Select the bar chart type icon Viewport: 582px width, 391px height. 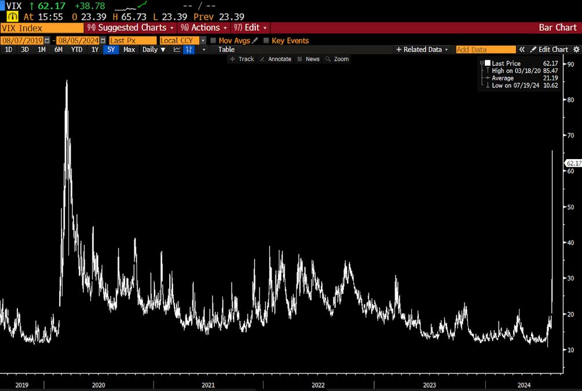pos(189,50)
